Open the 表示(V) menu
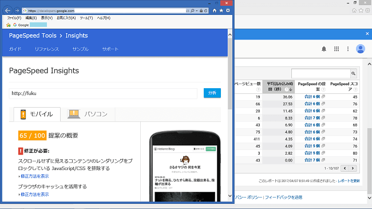The image size is (372, 209). (47, 18)
